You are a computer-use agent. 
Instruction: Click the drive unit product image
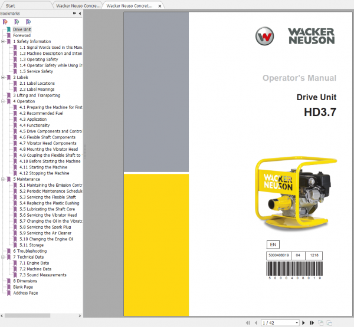[296, 193]
